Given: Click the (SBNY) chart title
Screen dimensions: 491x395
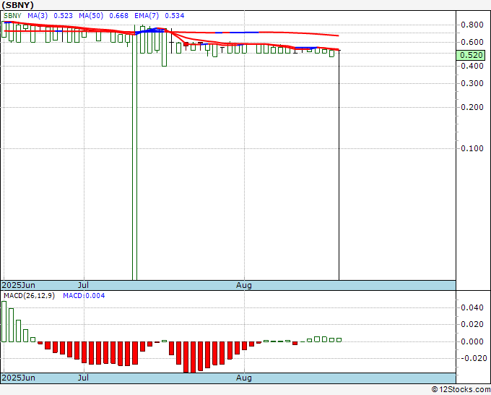Looking at the screenshot, I should [17, 5].
